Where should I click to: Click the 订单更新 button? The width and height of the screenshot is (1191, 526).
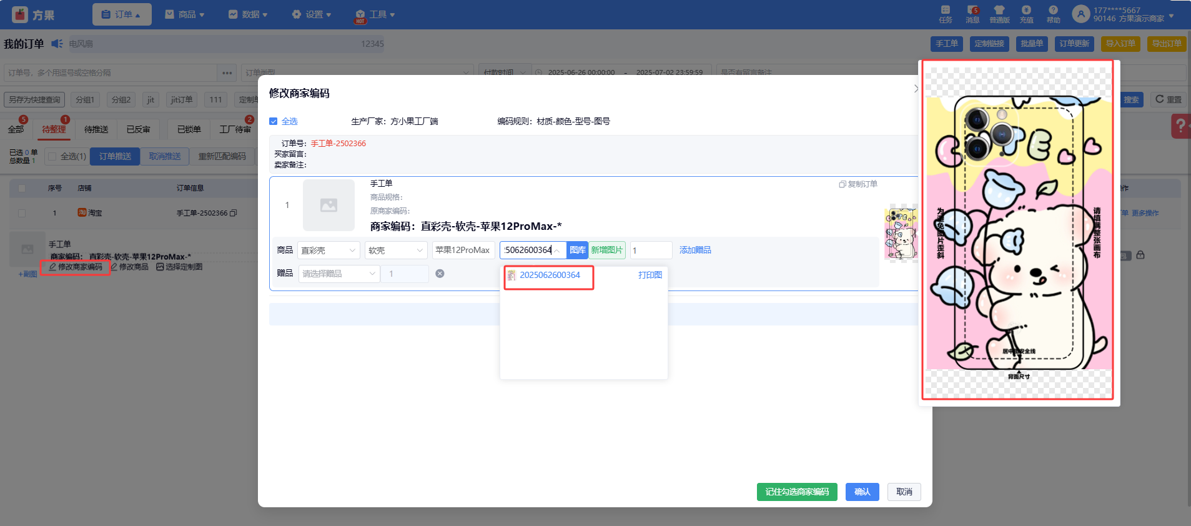pos(1074,44)
